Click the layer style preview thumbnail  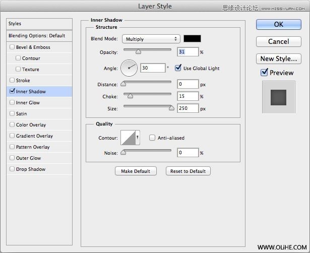pos(279,97)
